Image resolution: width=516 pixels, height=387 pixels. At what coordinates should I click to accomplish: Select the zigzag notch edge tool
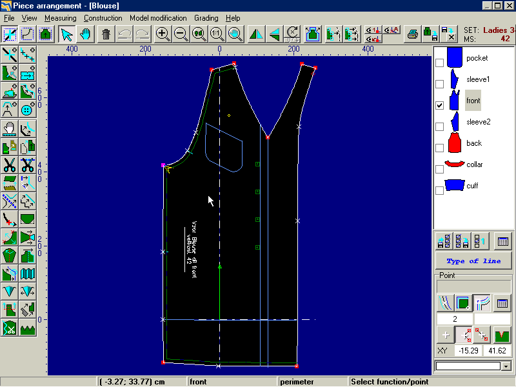[28, 328]
